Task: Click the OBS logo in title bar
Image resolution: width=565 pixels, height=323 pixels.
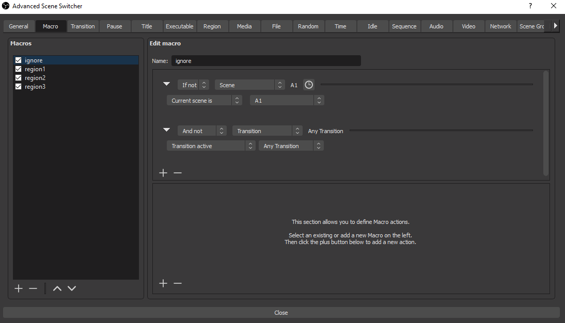Action: (x=6, y=6)
